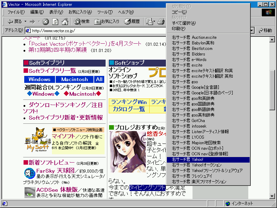277x208 pixels.
Task: Select 右サーチ君 Auction.excite menu entry
Action: coord(208,37)
